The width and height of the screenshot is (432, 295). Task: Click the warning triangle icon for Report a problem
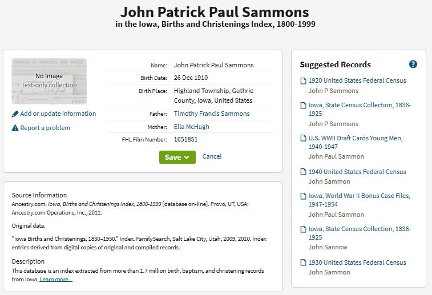(x=15, y=128)
